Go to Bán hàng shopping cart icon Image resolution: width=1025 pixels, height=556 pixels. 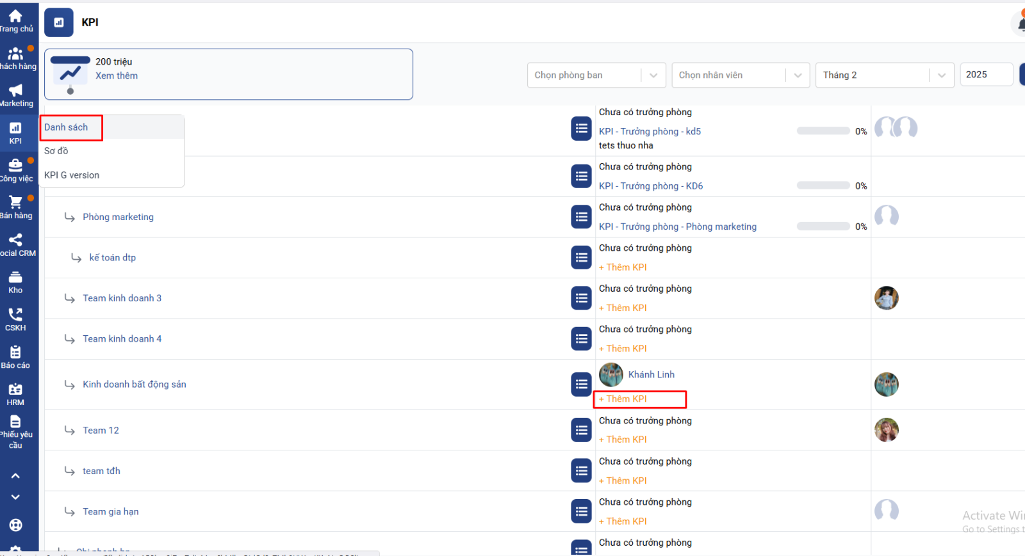coord(15,203)
